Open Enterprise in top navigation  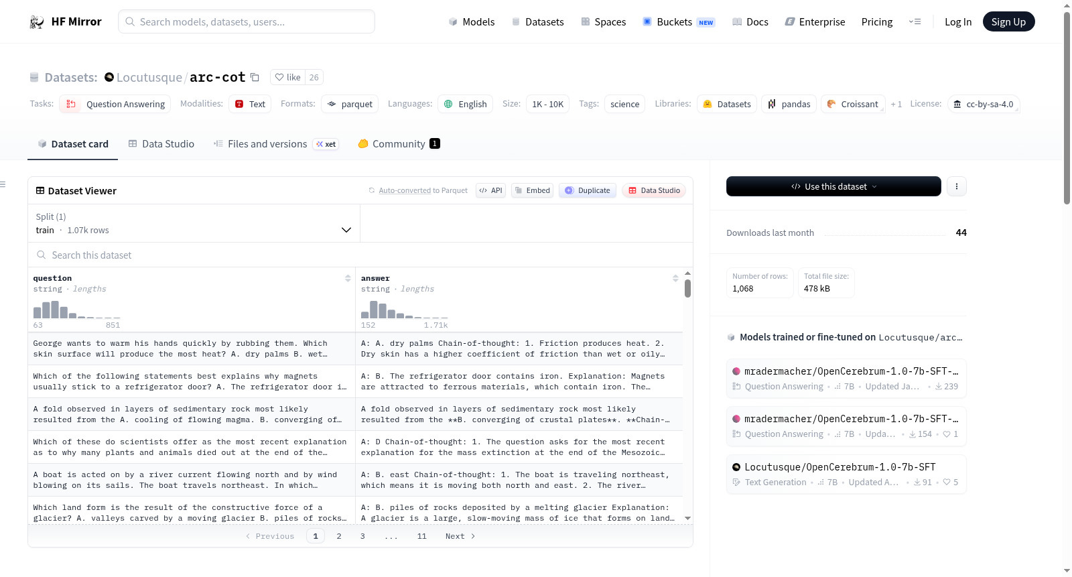[815, 22]
